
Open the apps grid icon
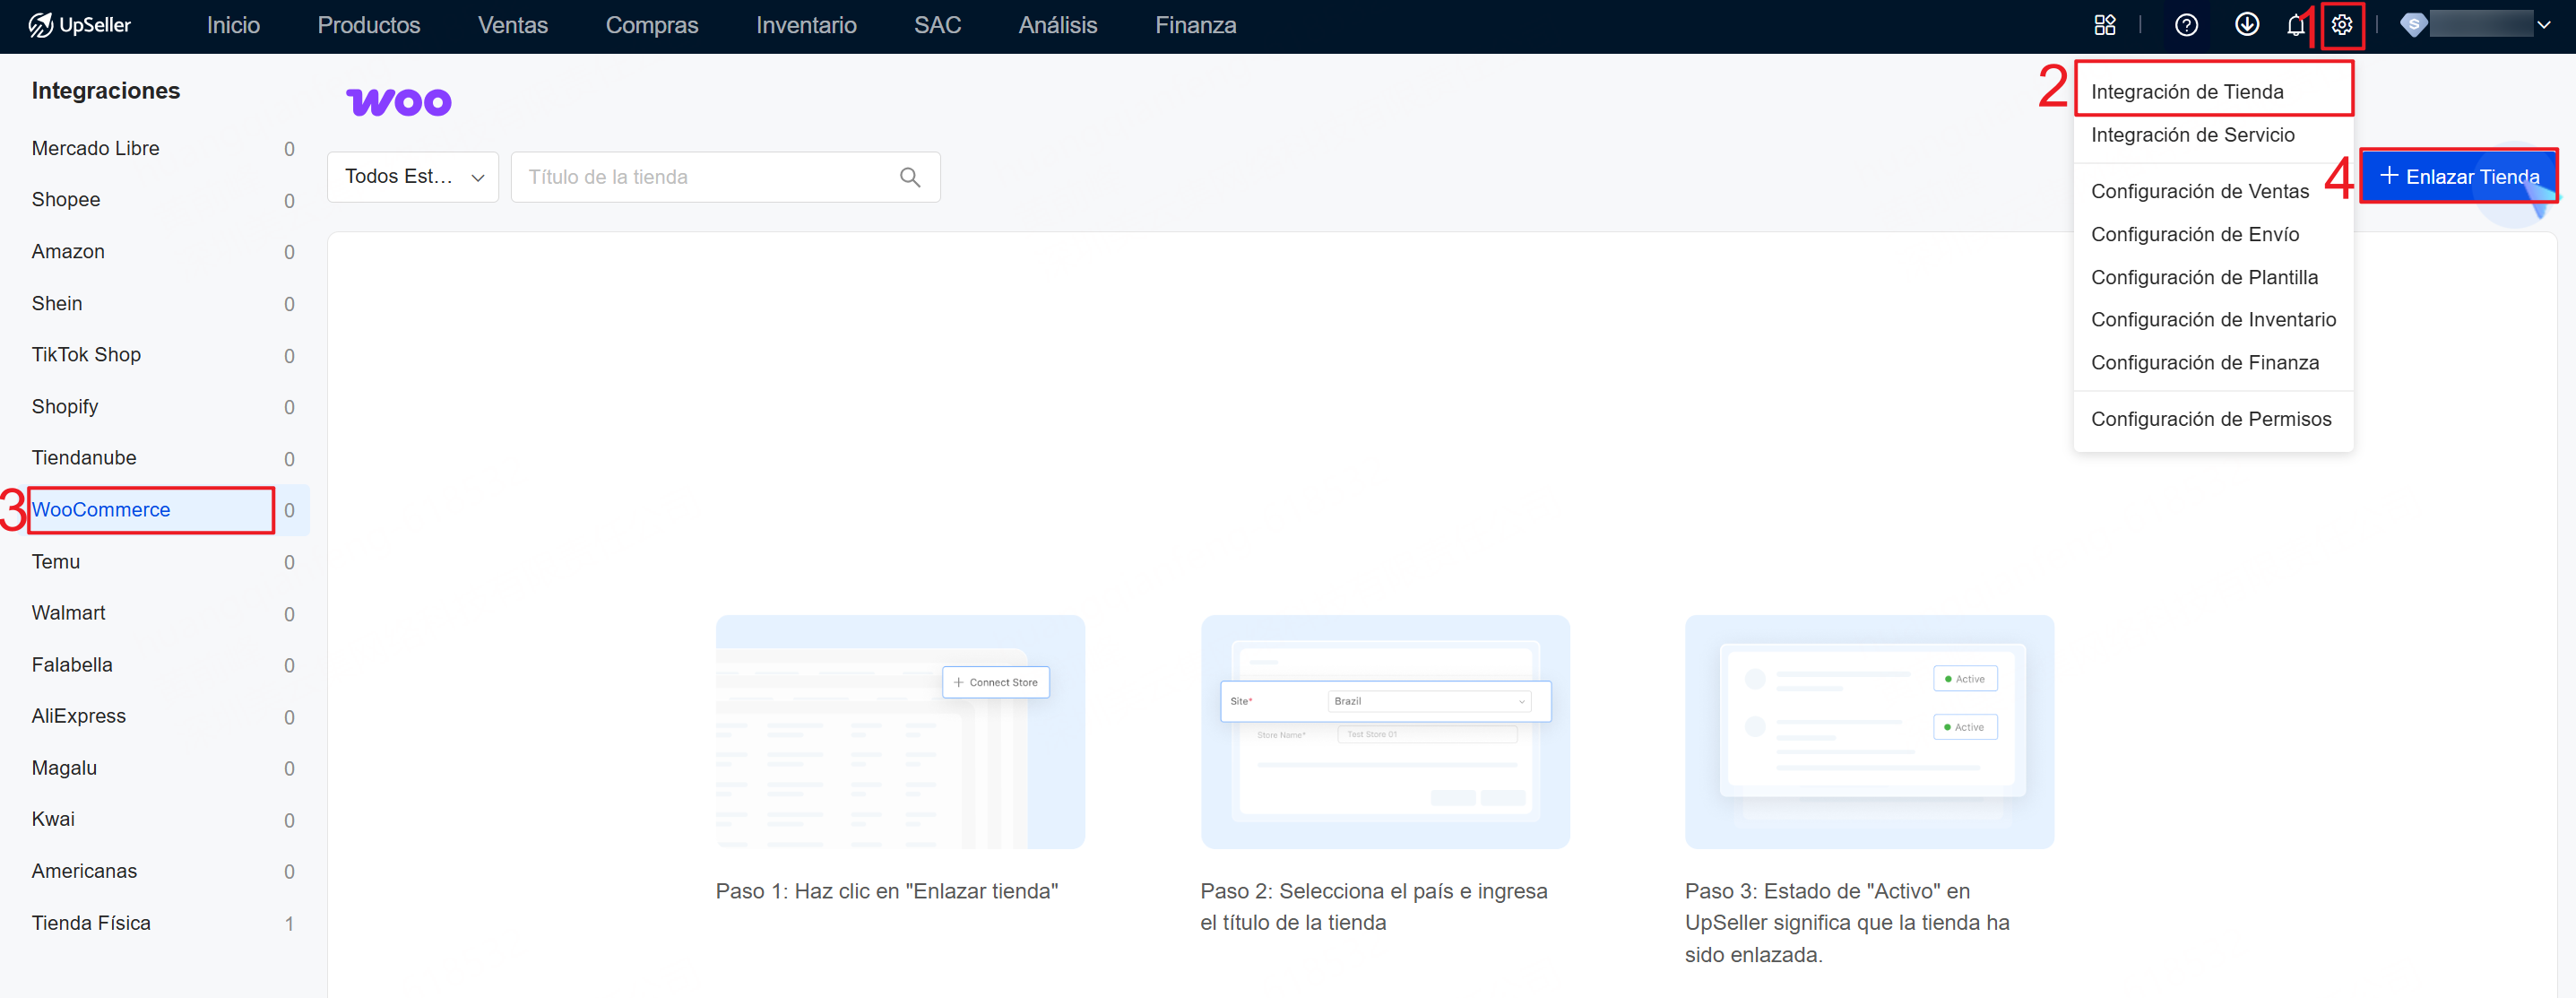click(x=2105, y=25)
